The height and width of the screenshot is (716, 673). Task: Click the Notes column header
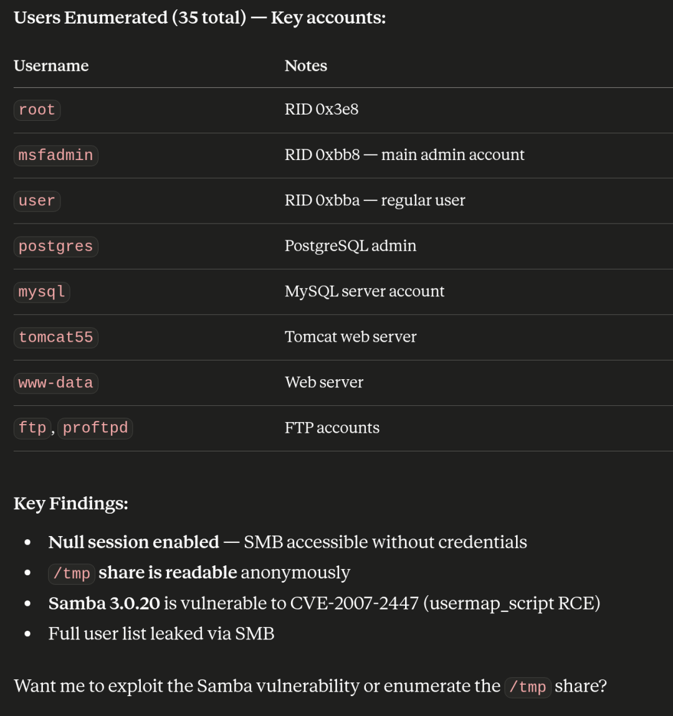[x=306, y=66]
